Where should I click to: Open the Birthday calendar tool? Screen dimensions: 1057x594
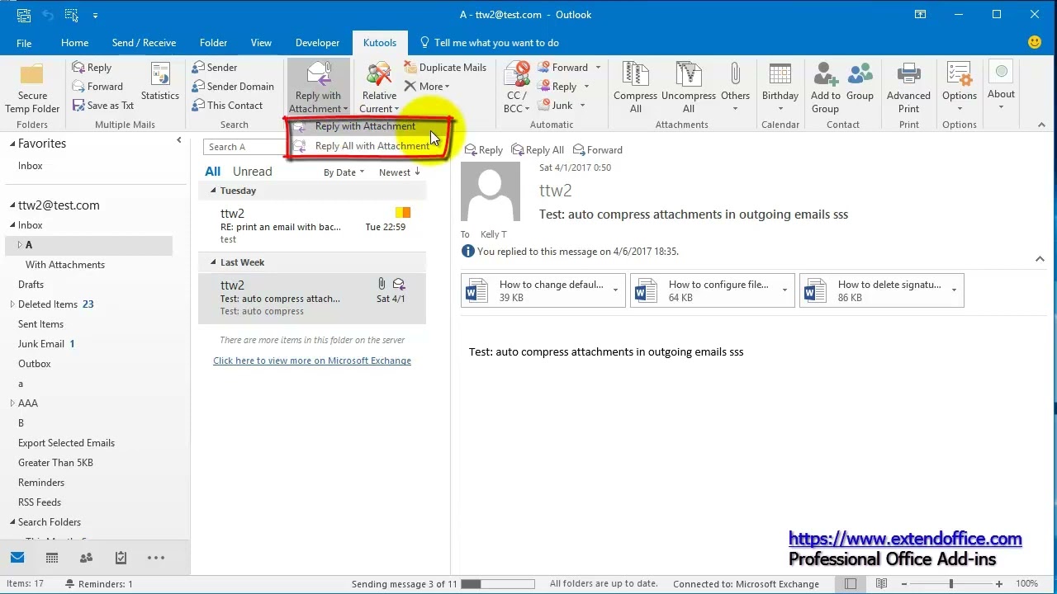780,87
